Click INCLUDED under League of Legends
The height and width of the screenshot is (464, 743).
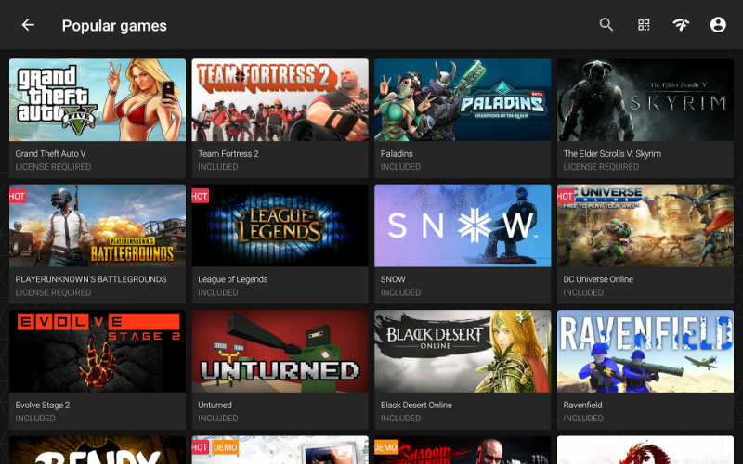coord(218,292)
